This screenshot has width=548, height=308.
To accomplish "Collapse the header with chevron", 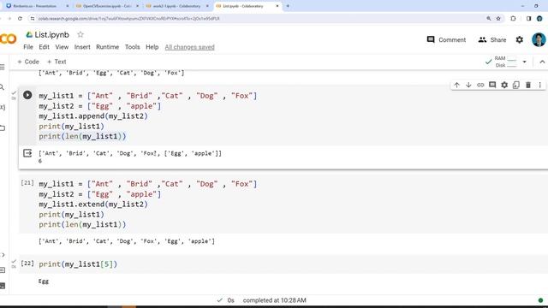I will (542, 62).
